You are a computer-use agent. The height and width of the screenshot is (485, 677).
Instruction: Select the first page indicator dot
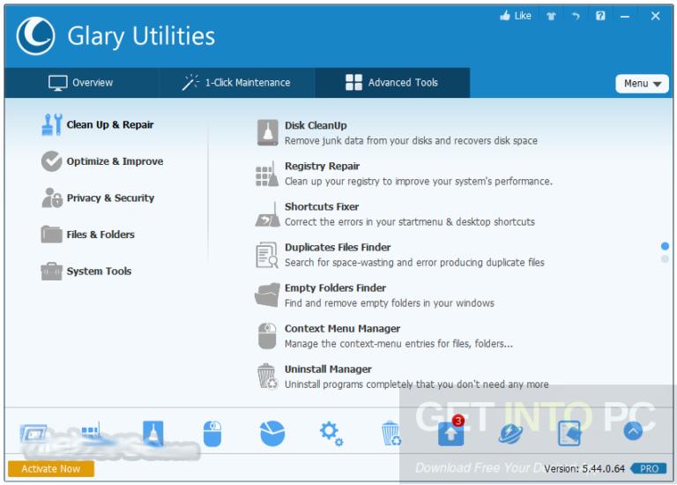665,246
